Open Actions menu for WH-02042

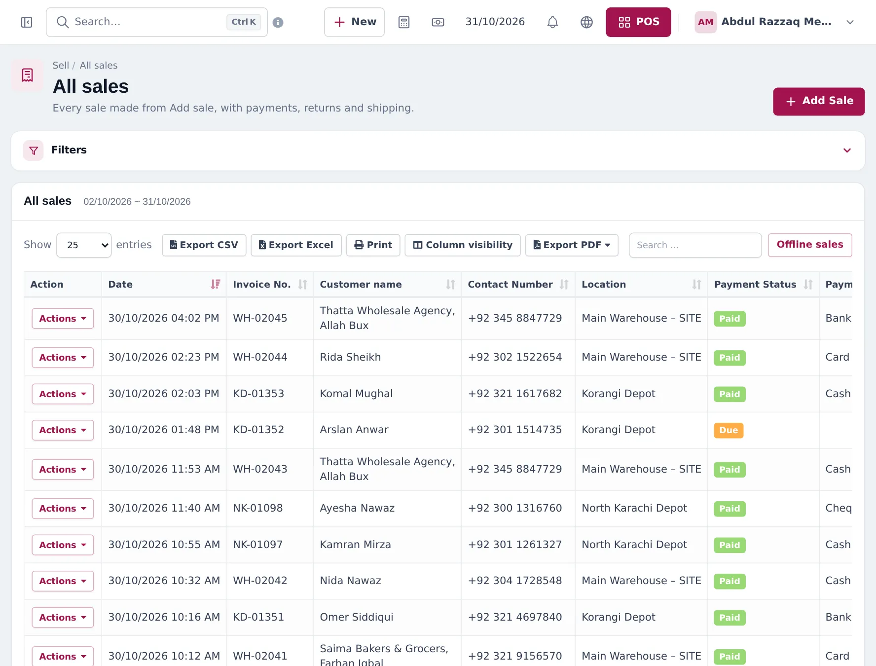63,581
